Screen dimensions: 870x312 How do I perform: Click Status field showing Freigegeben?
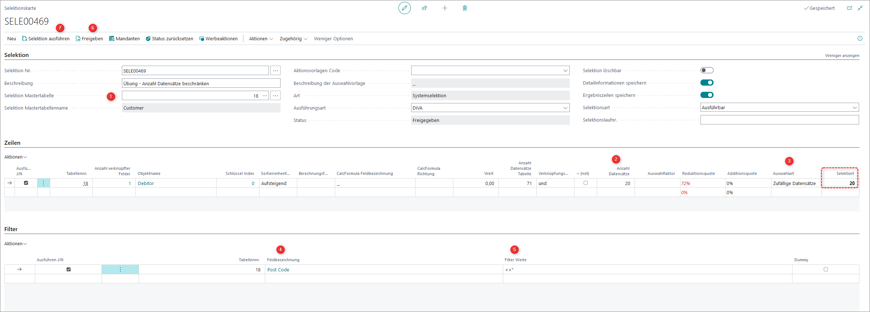[x=490, y=120]
